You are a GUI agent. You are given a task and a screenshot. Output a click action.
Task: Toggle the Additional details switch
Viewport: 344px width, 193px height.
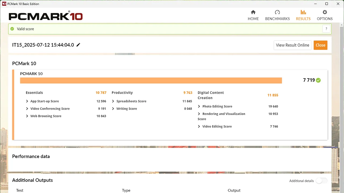(321, 181)
